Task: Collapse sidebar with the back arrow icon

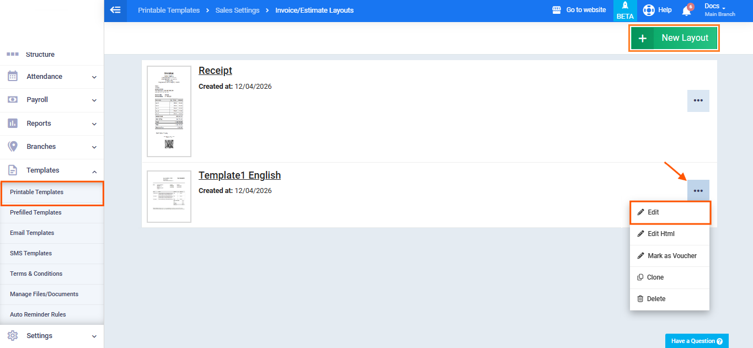Action: point(115,10)
